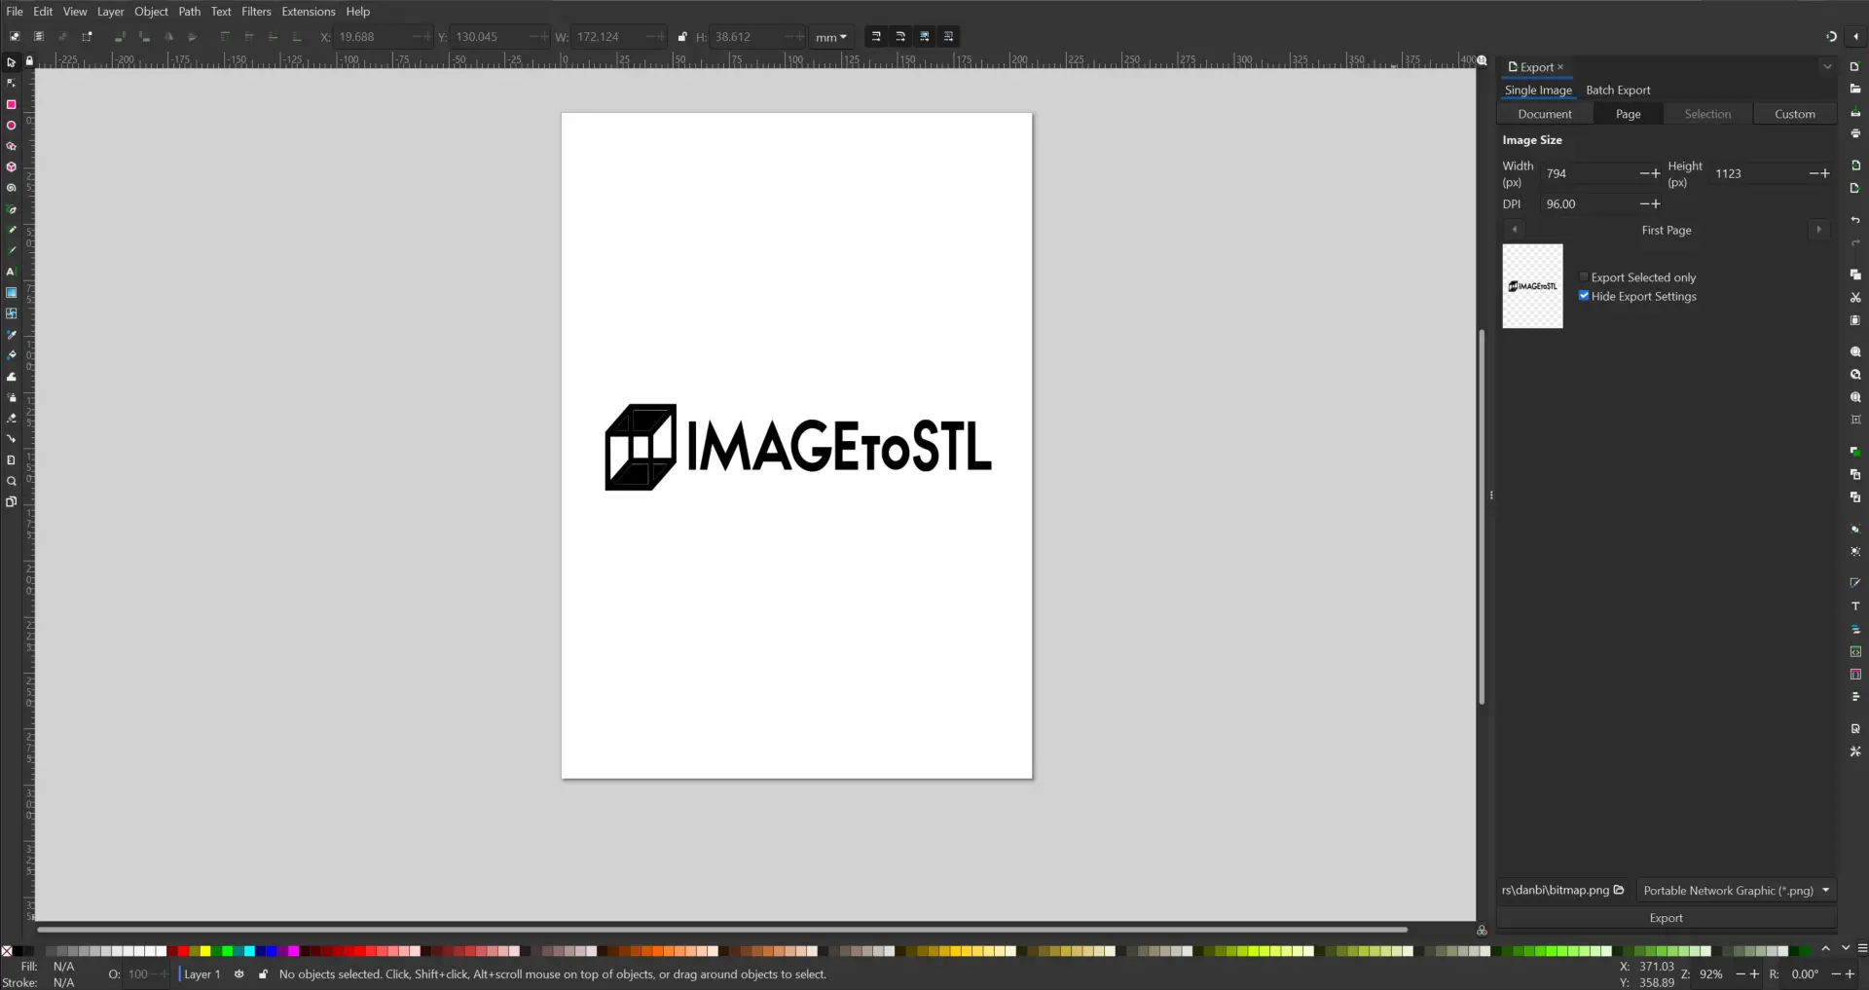
Task: Click the Export button
Action: pyautogui.click(x=1666, y=918)
